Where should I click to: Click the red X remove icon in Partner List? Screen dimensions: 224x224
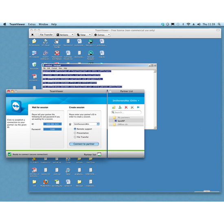(x=126, y=107)
